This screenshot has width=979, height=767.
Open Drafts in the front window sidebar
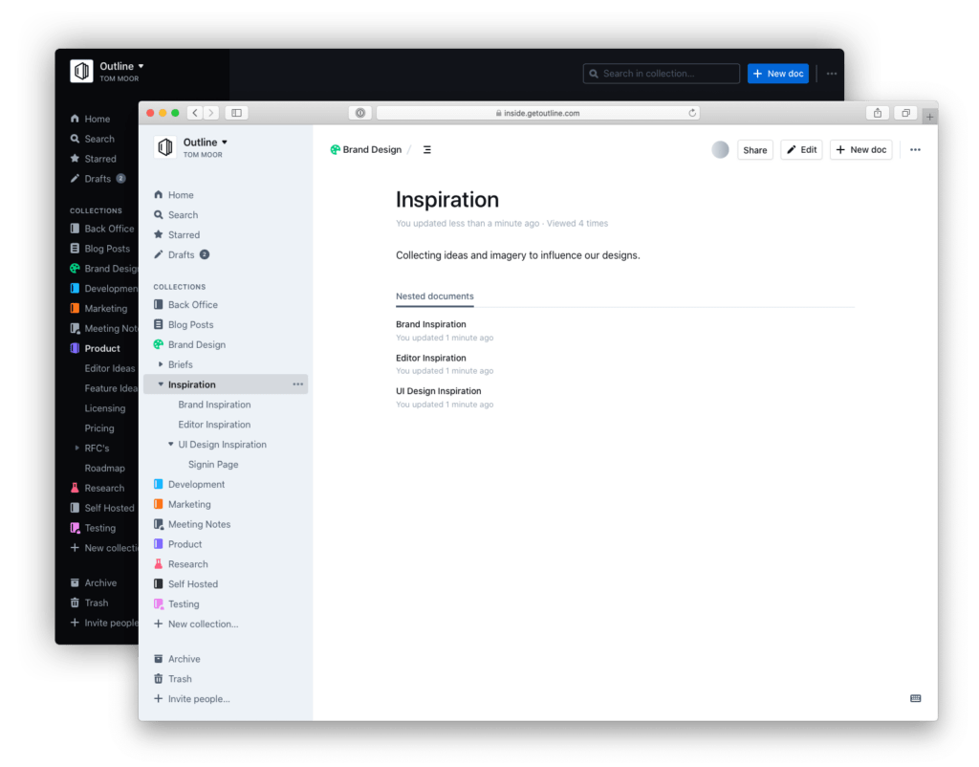tap(181, 254)
